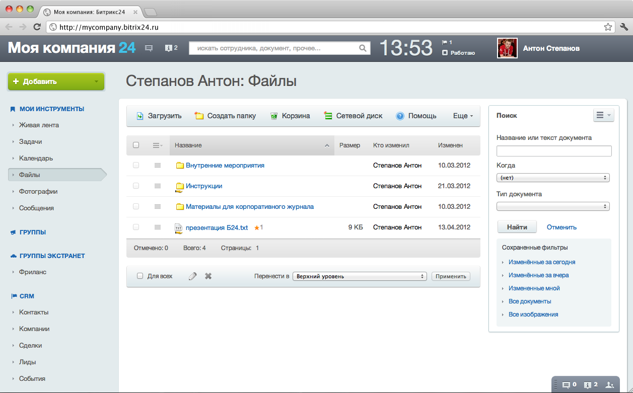Open the messages chat icon in header

(x=149, y=48)
